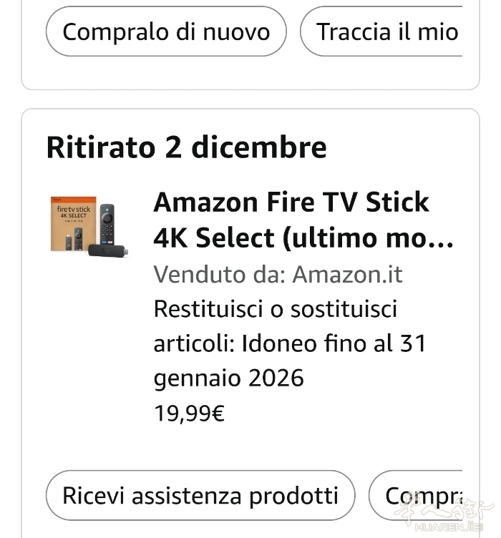Click "articoli: Idoneo fino al 31" line
The image size is (501, 538).
(290, 343)
